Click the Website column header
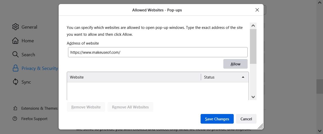Screen dimensions: 323x134 coord(134,77)
